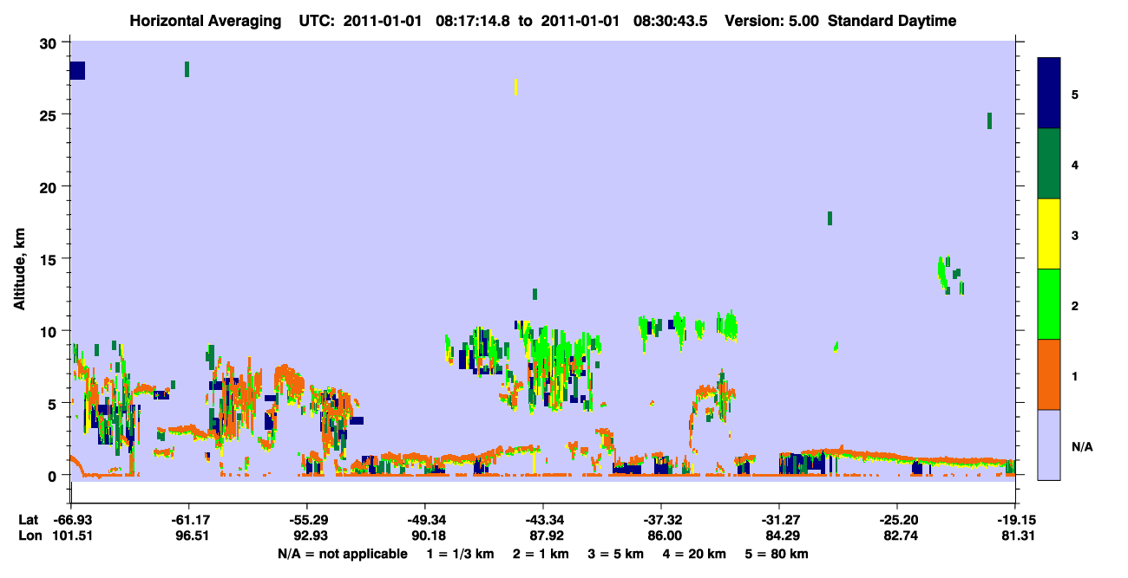The image size is (1128, 578).
Task: Click the y-axis tick label 10 on altitude axis
Action: click(x=49, y=331)
